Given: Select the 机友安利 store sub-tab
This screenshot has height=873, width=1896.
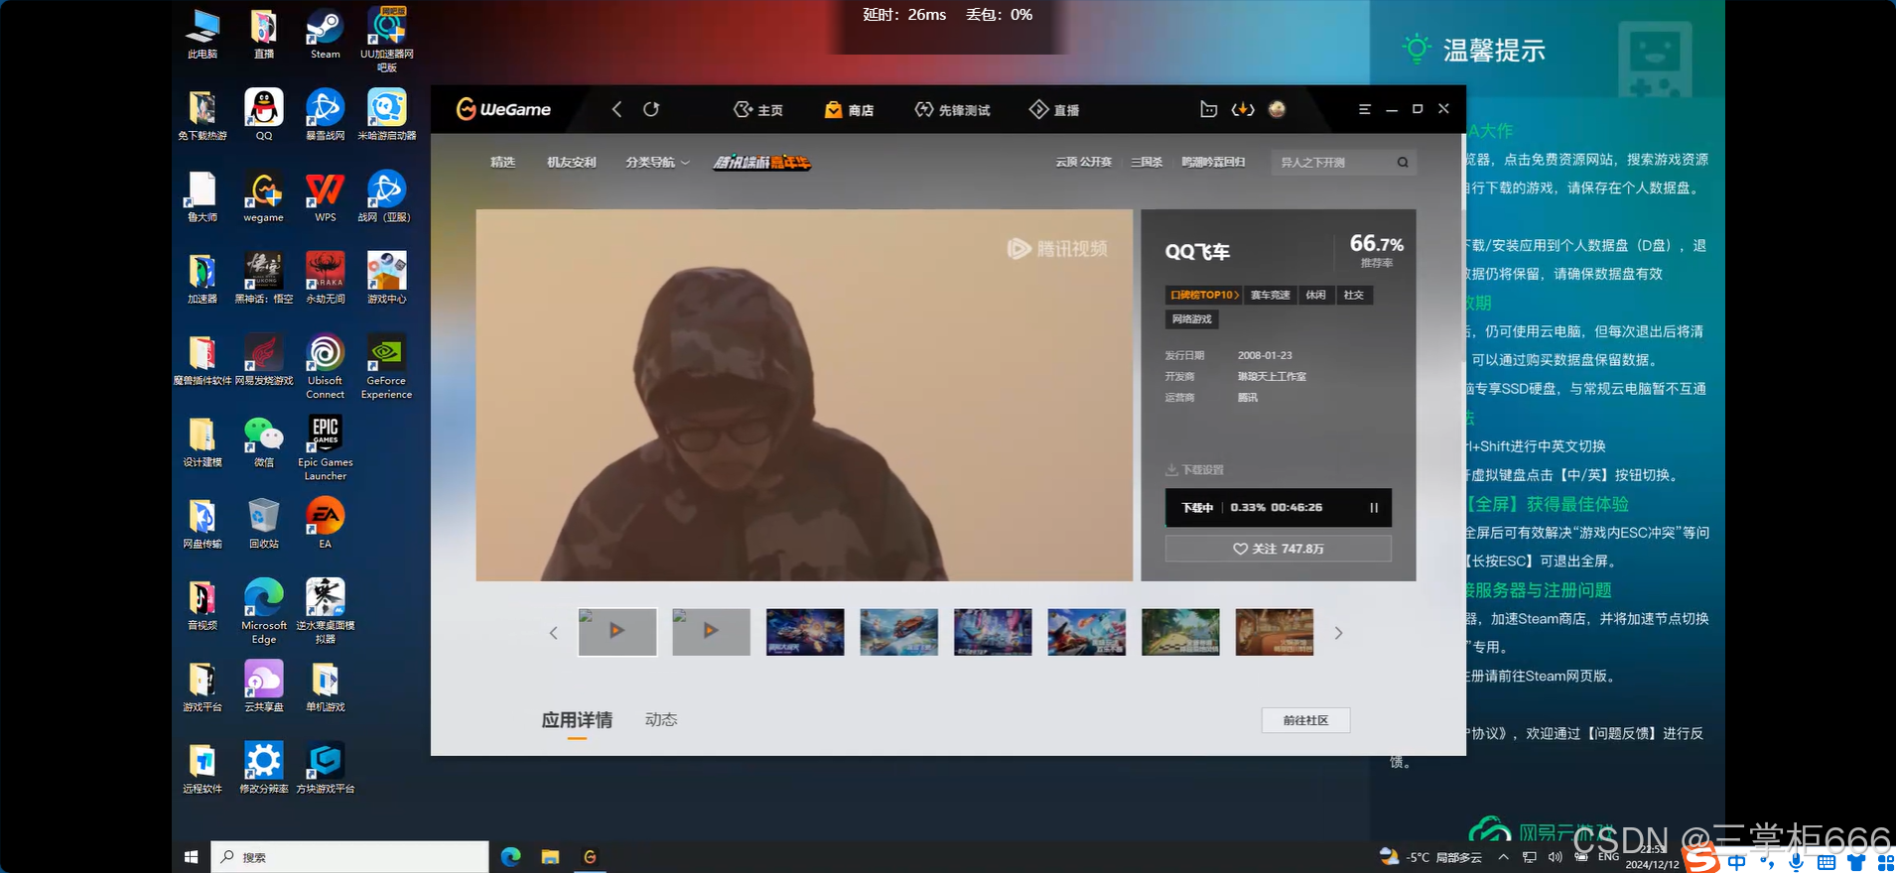Looking at the screenshot, I should [572, 162].
